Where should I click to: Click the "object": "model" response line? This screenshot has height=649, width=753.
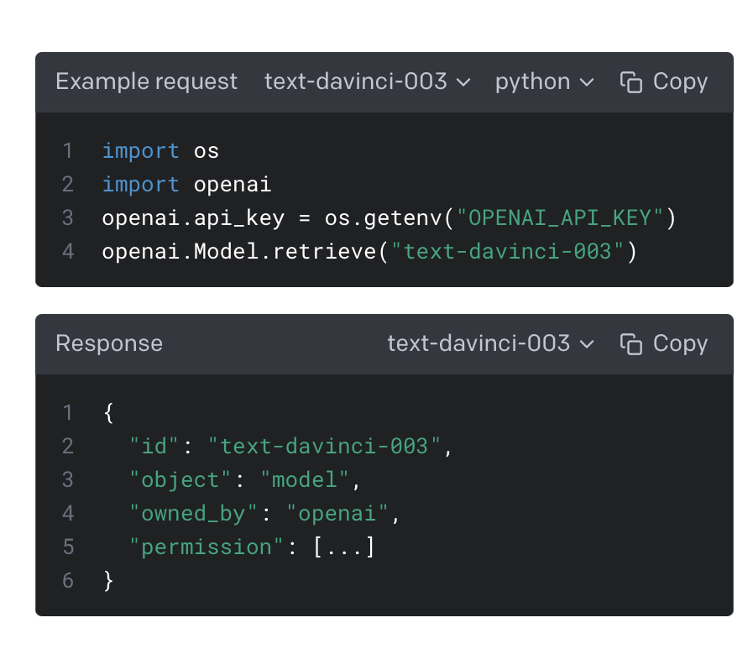tap(245, 480)
